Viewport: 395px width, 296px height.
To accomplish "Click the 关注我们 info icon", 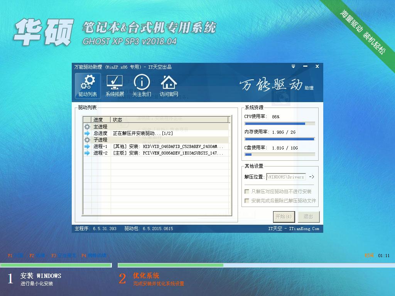I will tap(142, 86).
